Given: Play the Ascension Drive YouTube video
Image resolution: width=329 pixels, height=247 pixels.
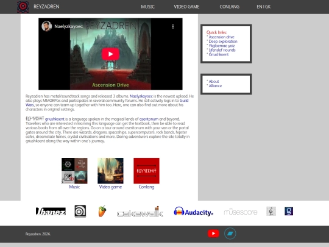Looking at the screenshot, I should tap(110, 54).
